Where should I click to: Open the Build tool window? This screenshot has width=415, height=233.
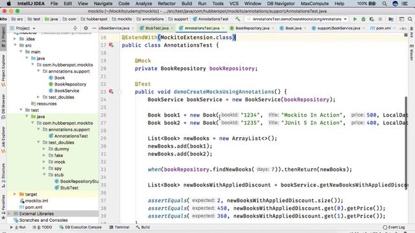click(x=143, y=227)
